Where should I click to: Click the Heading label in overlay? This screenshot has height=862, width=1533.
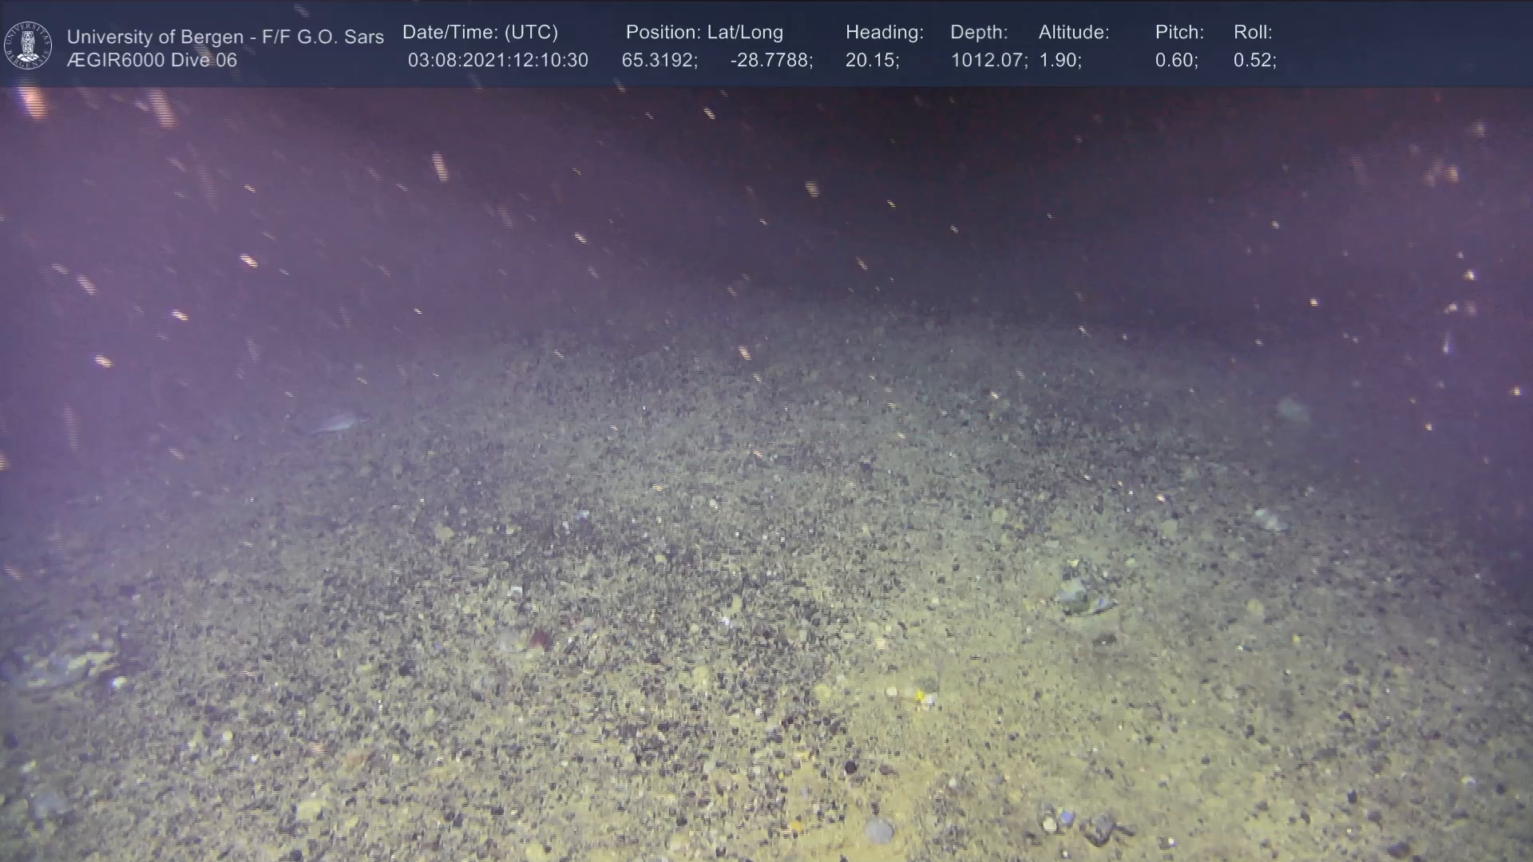click(x=884, y=33)
